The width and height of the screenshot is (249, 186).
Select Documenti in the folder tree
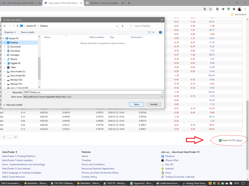(16, 46)
